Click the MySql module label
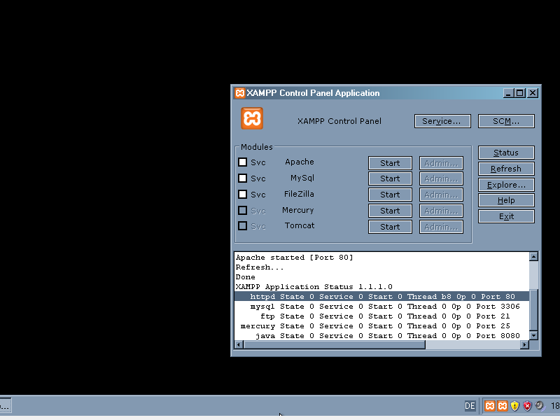The image size is (560, 420). coord(302,178)
